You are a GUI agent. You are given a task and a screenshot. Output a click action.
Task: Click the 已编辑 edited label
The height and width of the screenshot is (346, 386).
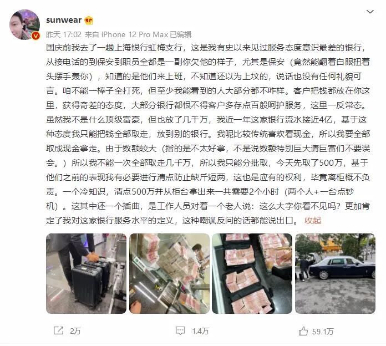181,34
